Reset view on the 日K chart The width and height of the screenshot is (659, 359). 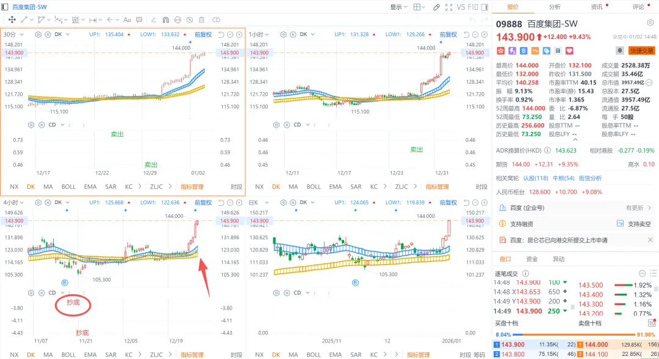coord(467,203)
